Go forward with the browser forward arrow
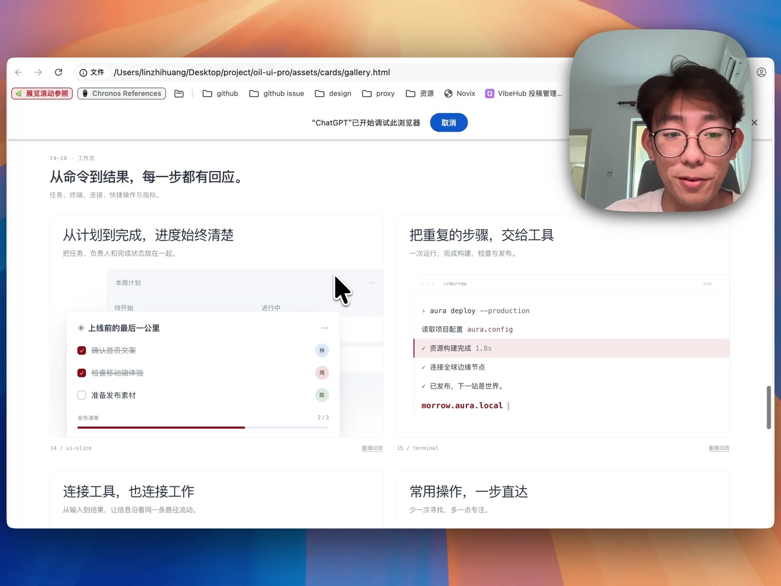This screenshot has width=781, height=586. pos(38,72)
